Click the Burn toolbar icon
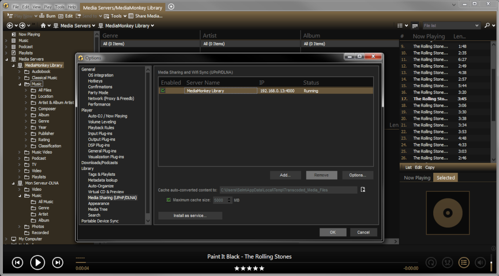 pos(42,16)
